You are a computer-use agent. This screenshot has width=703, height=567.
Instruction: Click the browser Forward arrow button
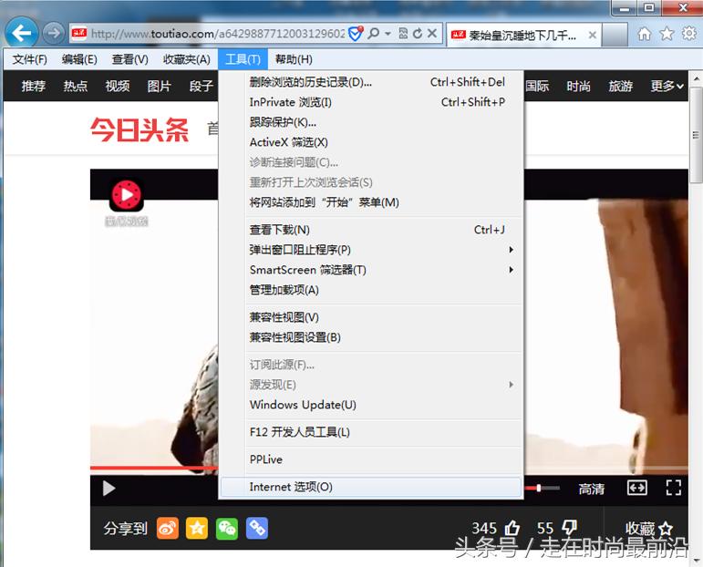[x=54, y=33]
